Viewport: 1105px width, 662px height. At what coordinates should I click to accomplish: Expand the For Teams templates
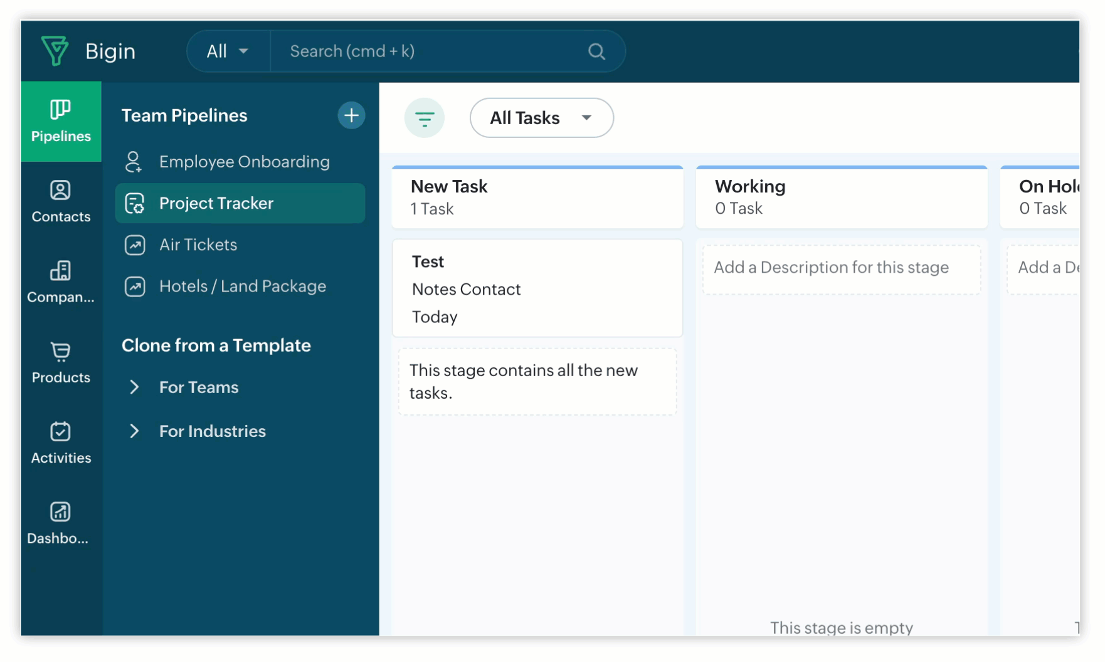pyautogui.click(x=134, y=387)
